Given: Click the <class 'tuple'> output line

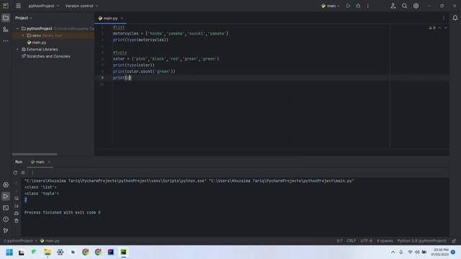Looking at the screenshot, I should tap(42, 194).
